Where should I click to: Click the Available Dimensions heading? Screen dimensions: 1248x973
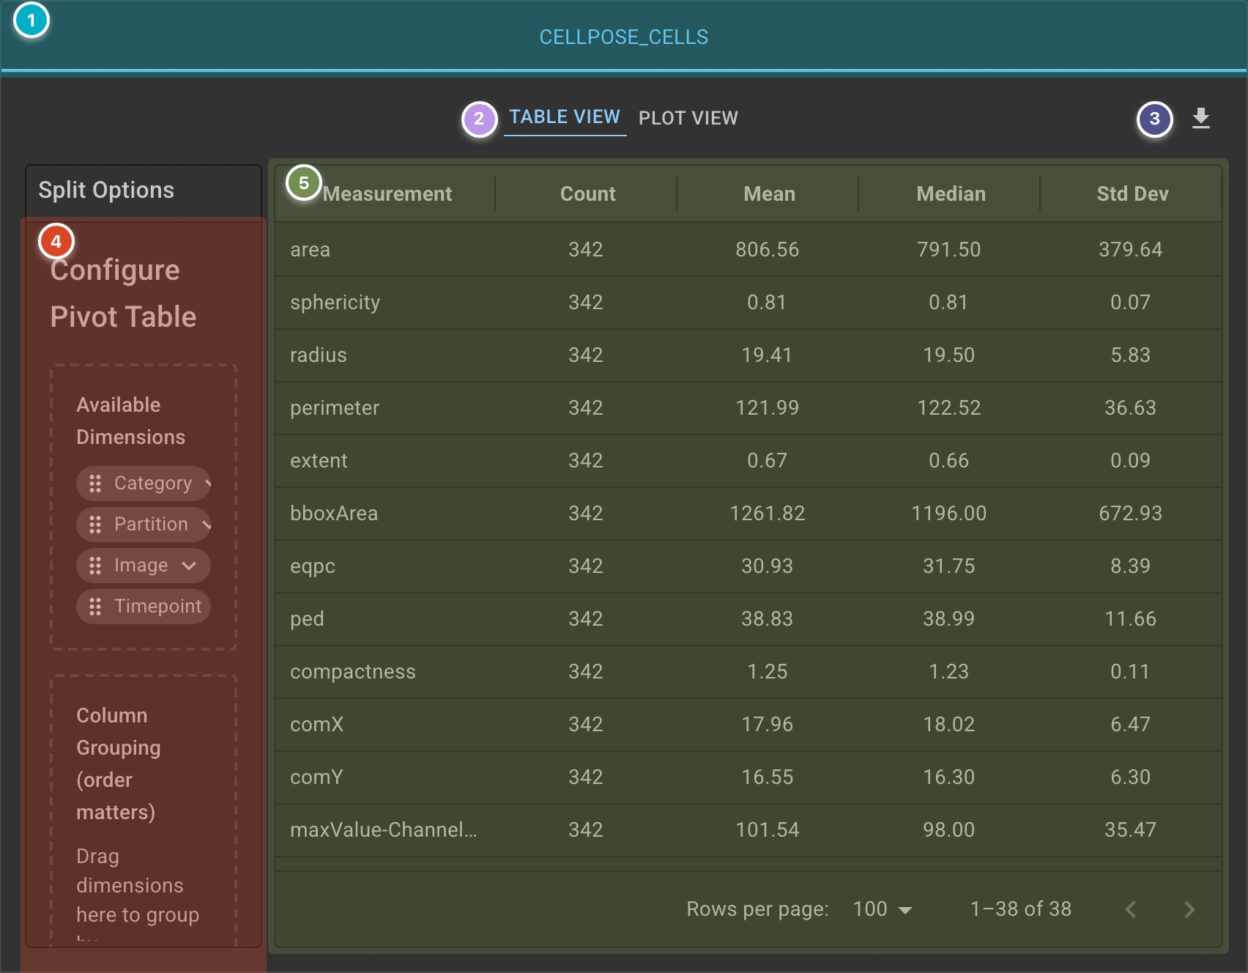tap(130, 421)
